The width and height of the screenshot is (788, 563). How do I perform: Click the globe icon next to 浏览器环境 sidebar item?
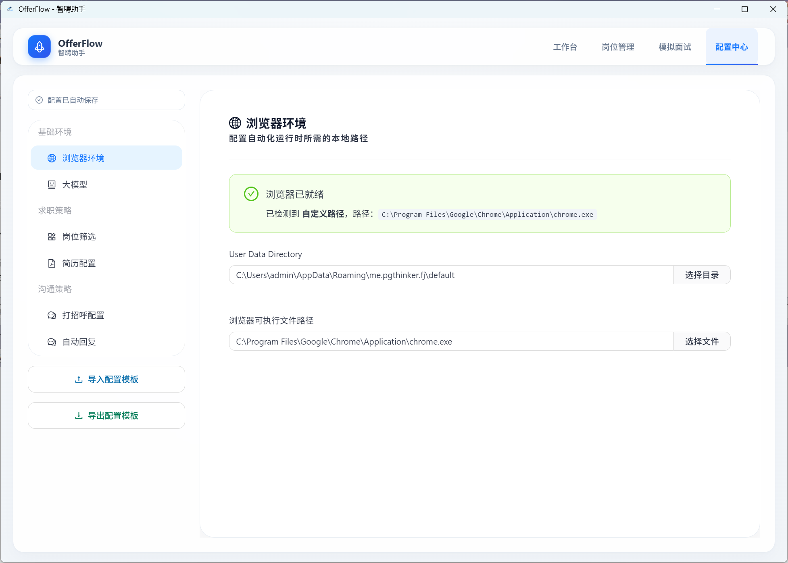[x=52, y=158]
